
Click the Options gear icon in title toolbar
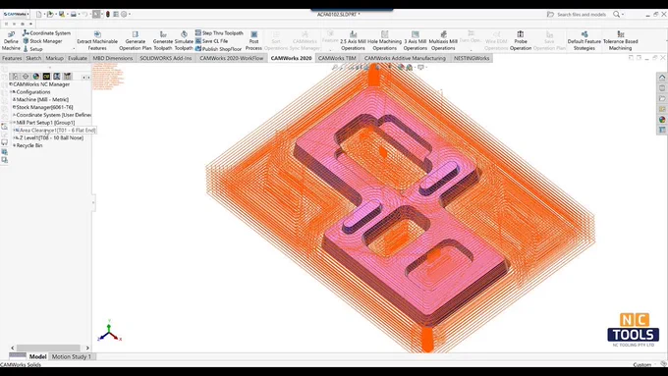[124, 14]
